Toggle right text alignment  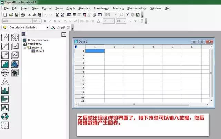pyautogui.click(x=92, y=21)
